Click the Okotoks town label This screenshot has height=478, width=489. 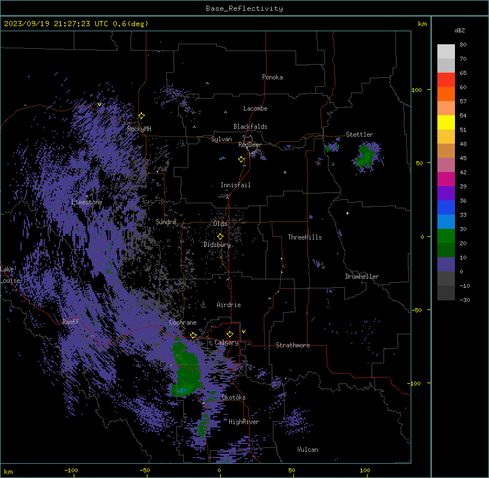pos(234,397)
